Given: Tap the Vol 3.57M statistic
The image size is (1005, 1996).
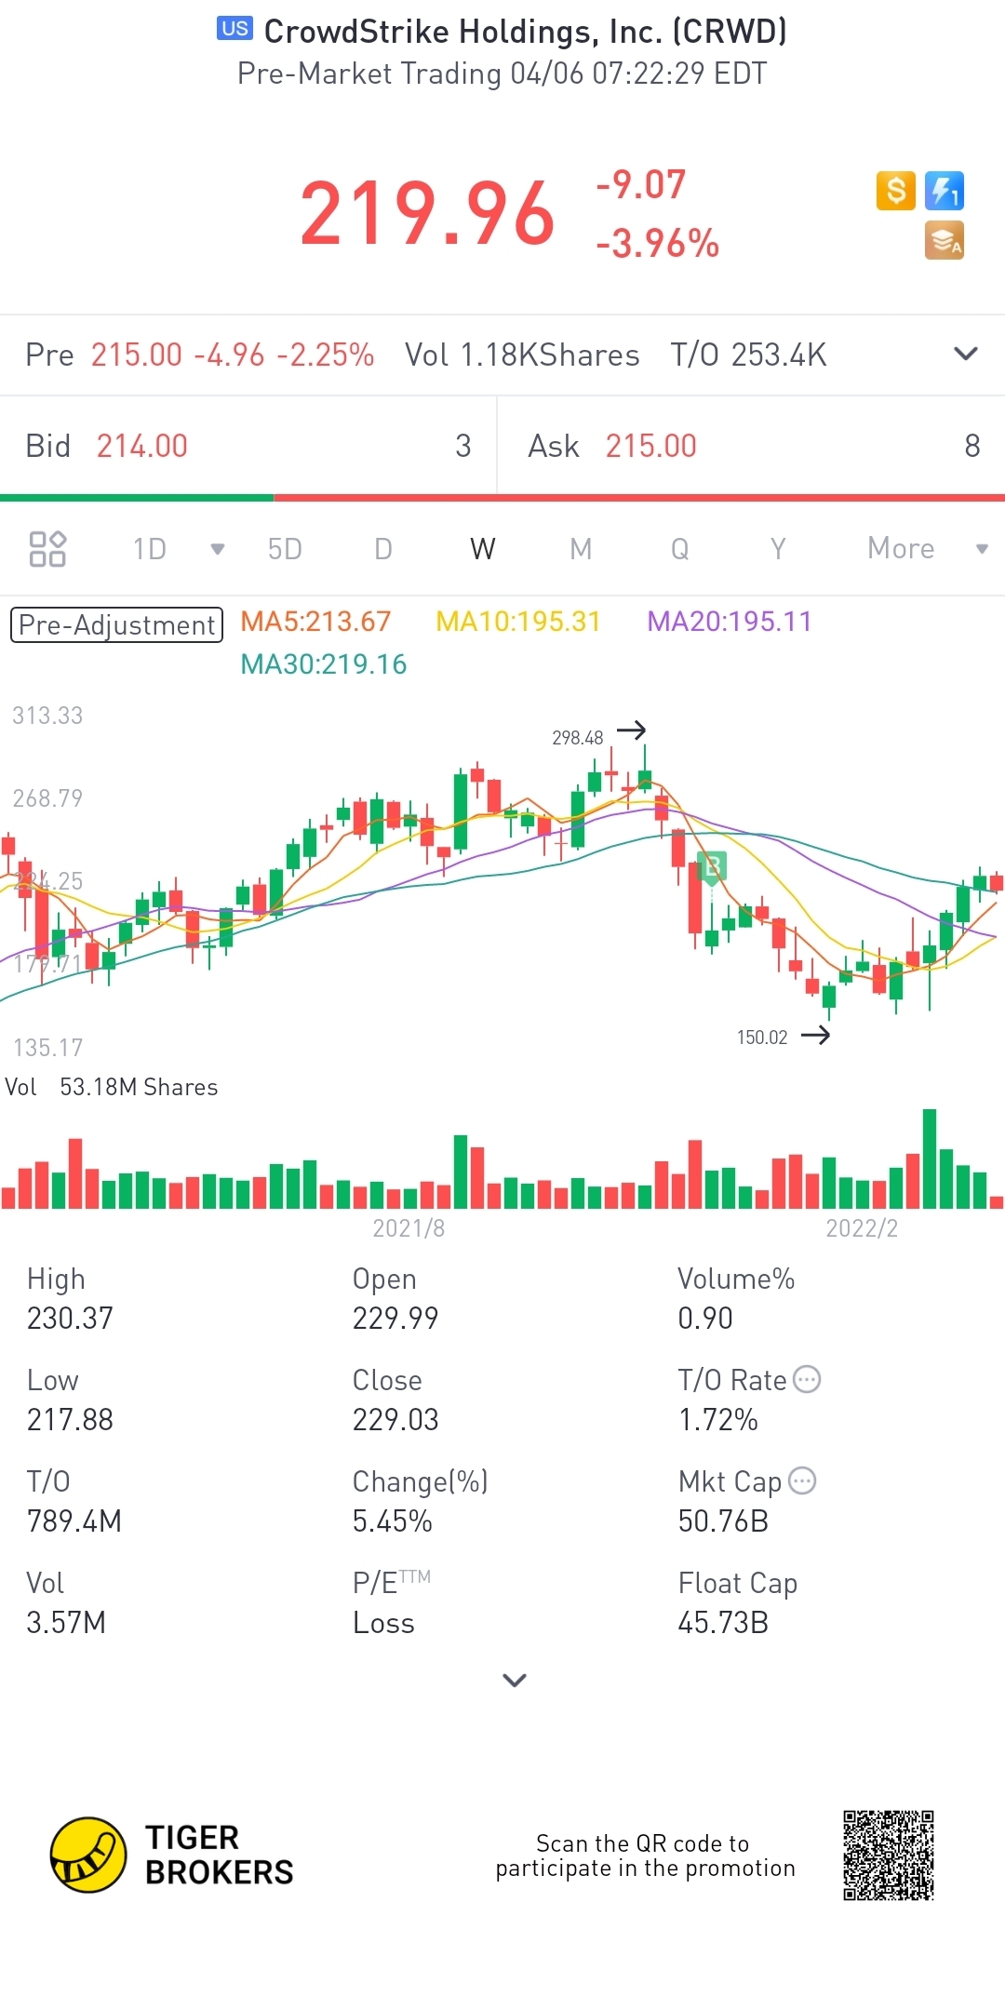Looking at the screenshot, I should click(66, 1603).
